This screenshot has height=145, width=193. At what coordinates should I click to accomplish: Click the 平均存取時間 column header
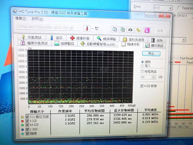click(94, 111)
